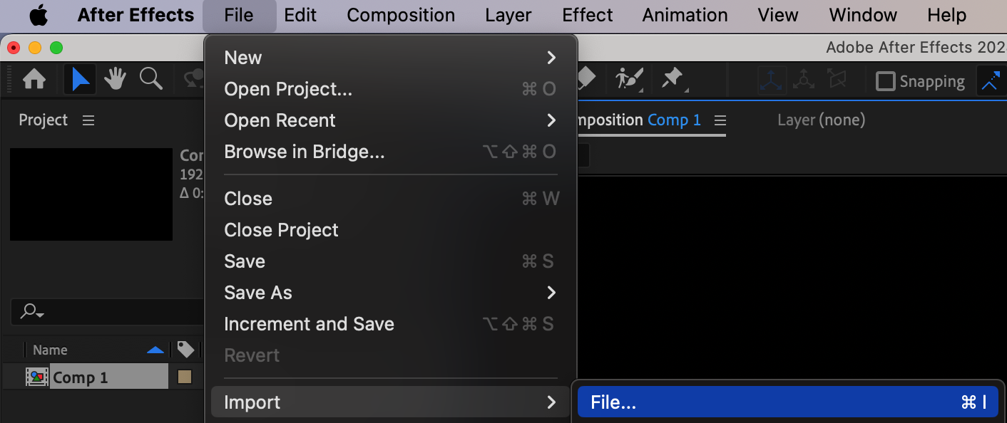The image size is (1007, 423).
Task: Select the Home icon in toolbar
Action: pos(34,79)
